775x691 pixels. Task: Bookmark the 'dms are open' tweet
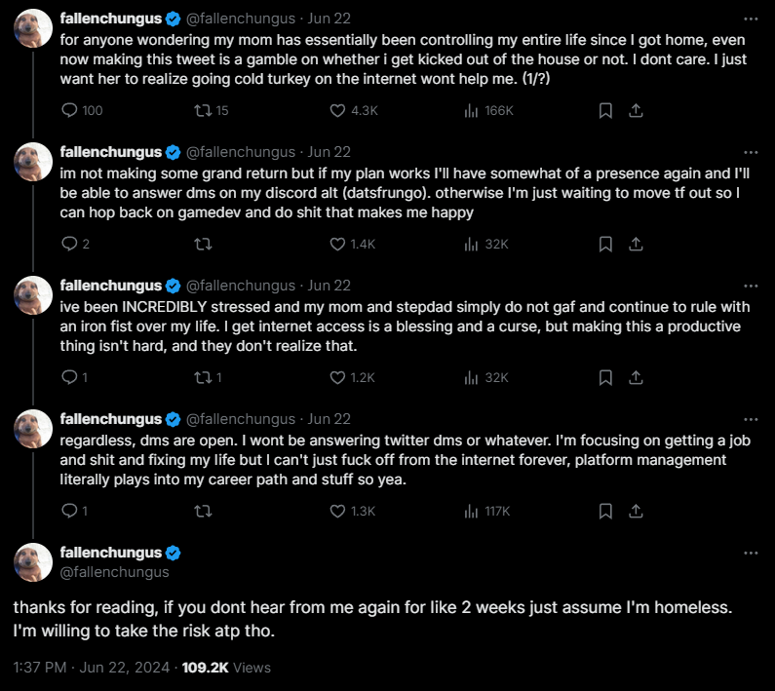pyautogui.click(x=605, y=511)
